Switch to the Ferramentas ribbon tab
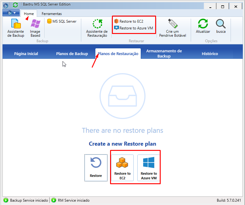245x205 pixels. (x=52, y=14)
